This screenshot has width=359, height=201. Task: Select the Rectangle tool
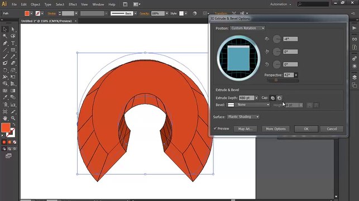(13, 50)
